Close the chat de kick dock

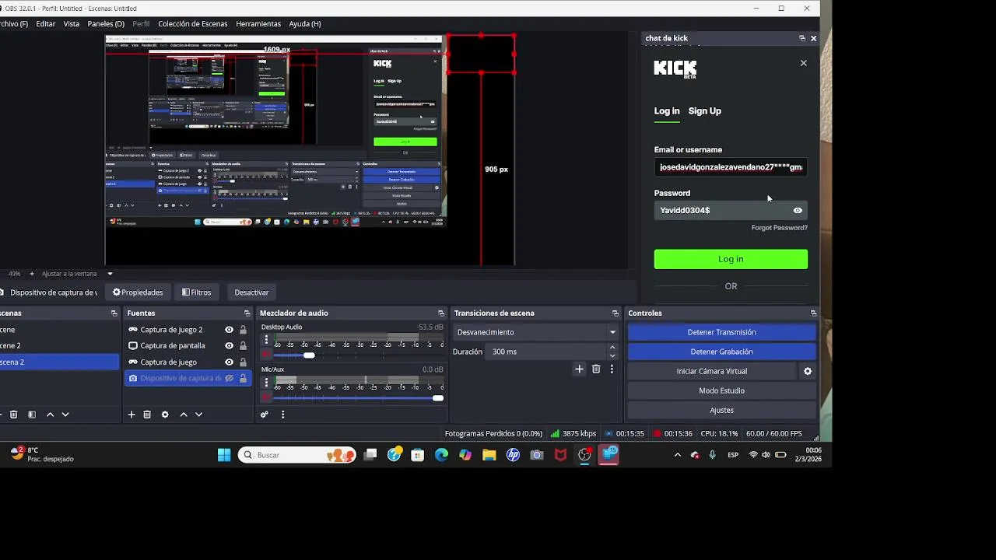814,38
